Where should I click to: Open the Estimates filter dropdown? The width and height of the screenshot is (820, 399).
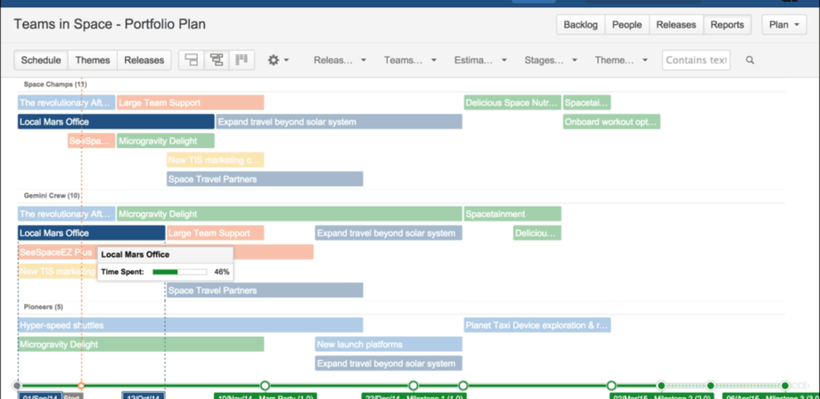[479, 60]
